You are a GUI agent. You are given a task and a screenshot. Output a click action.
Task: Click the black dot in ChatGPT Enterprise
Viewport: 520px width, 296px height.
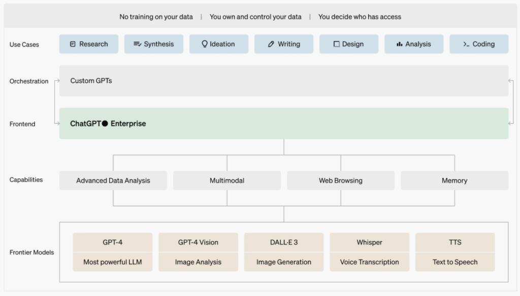[105, 124]
